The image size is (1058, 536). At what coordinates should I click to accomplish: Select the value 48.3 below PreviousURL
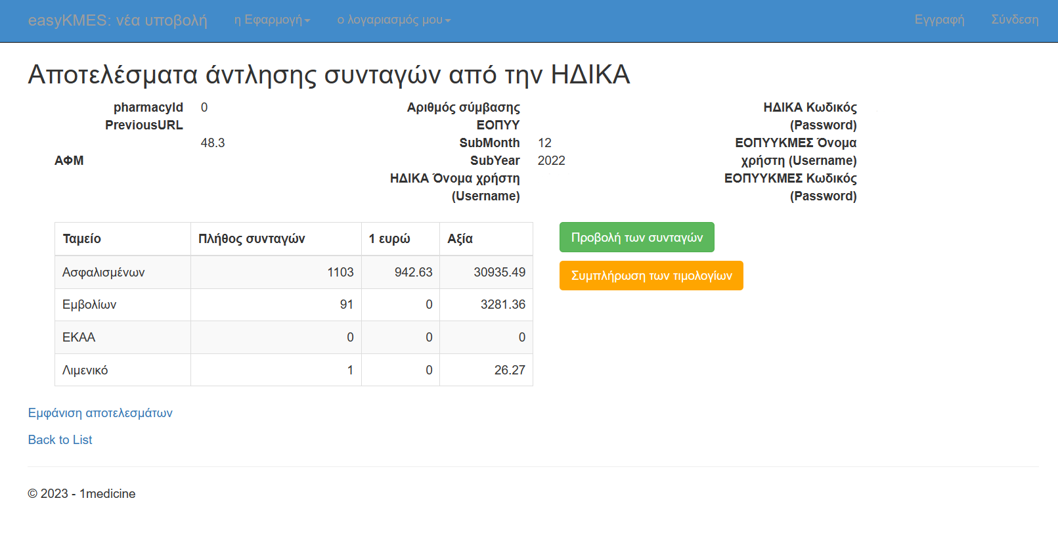click(213, 143)
